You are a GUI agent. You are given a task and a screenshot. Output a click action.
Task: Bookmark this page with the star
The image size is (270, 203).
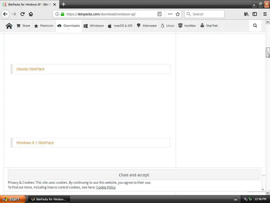click(x=178, y=14)
